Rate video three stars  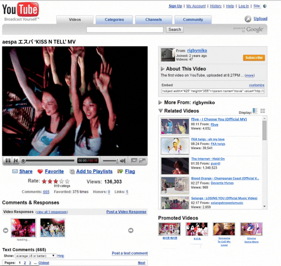[x=56, y=181]
